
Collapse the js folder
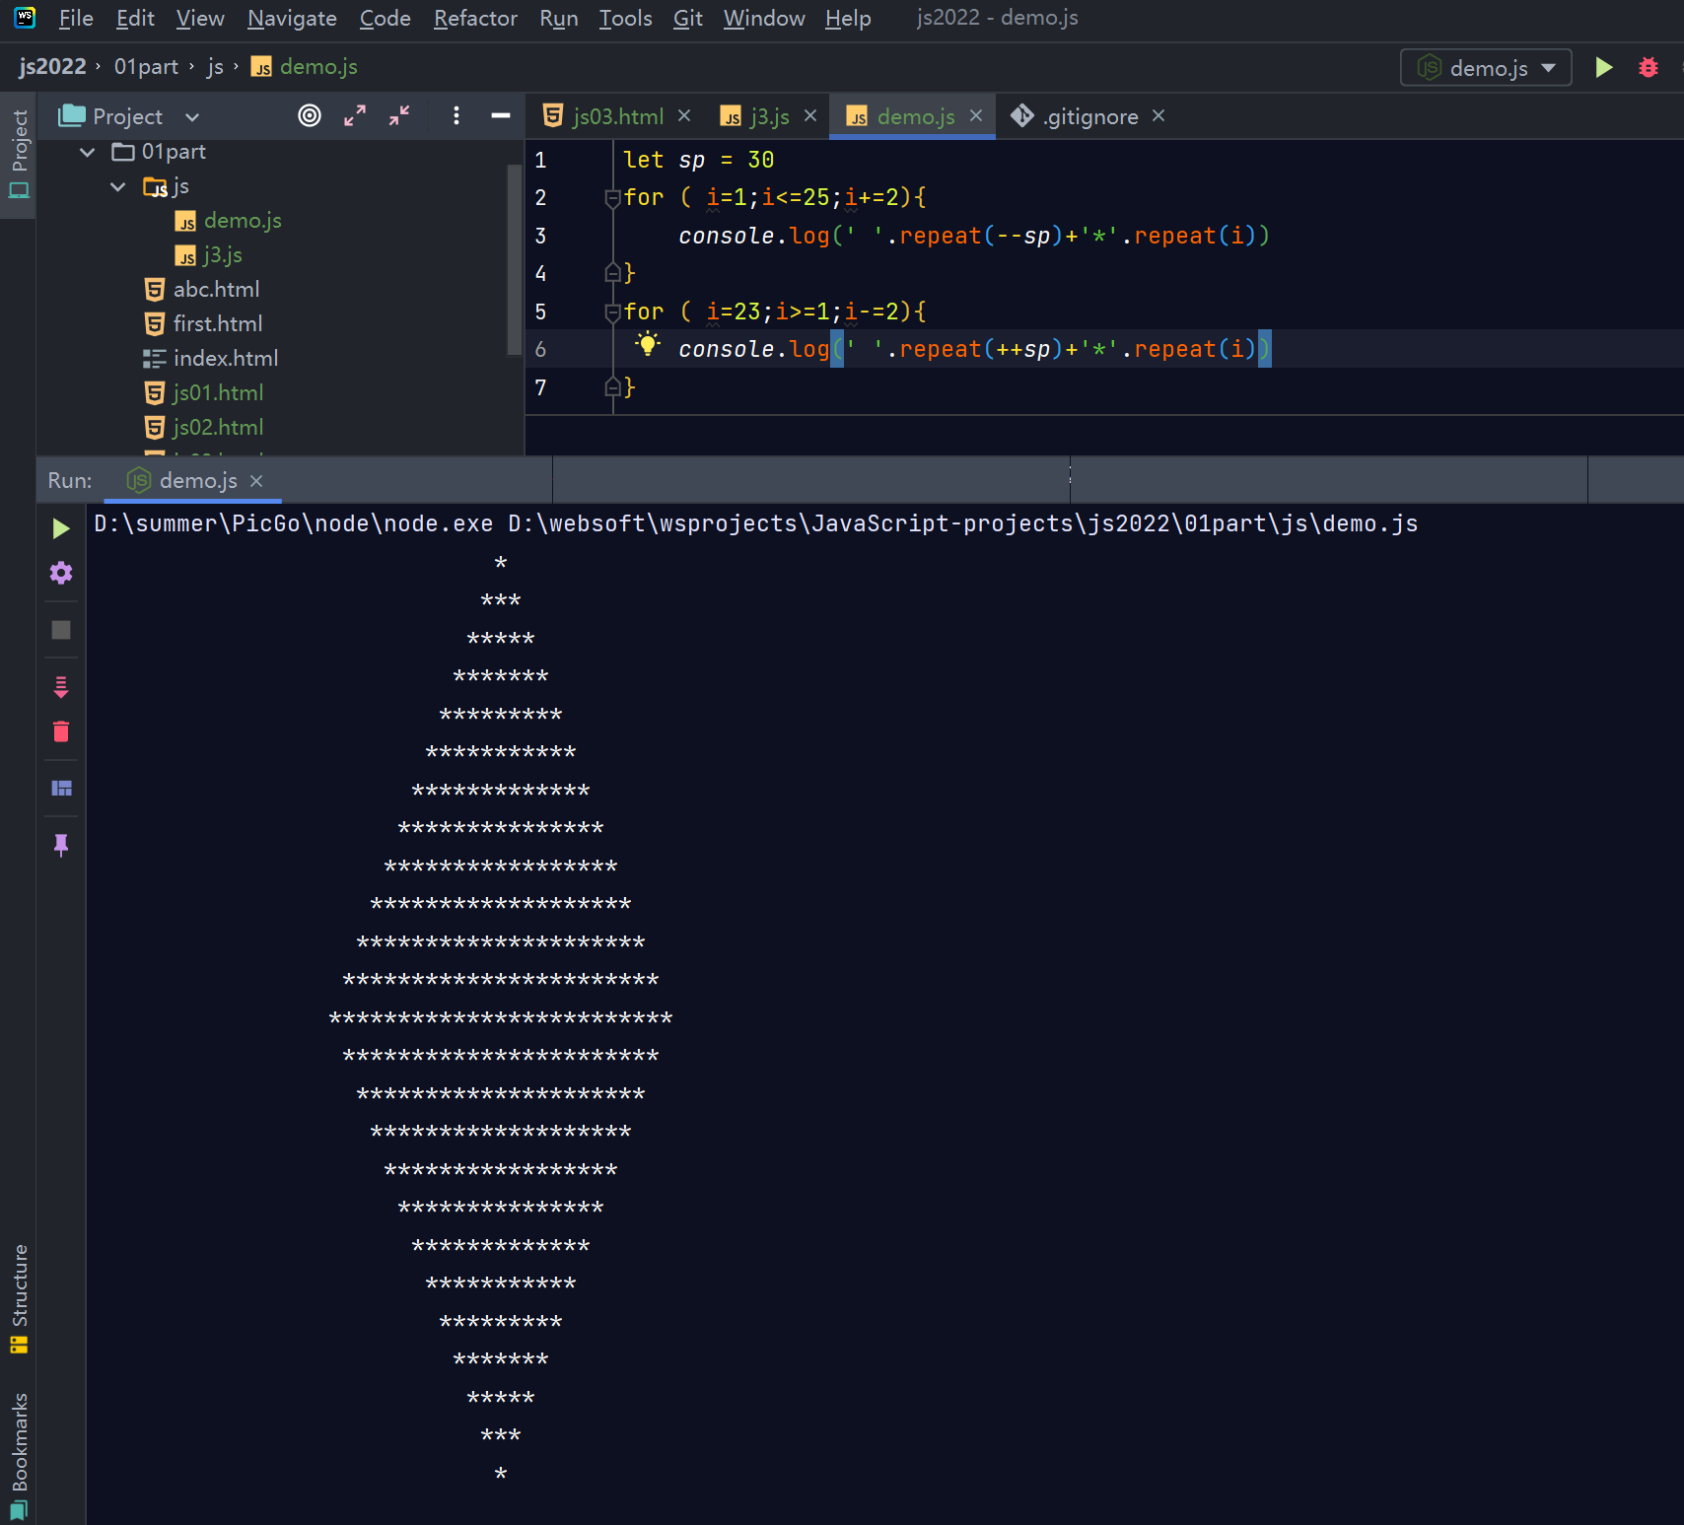118,186
